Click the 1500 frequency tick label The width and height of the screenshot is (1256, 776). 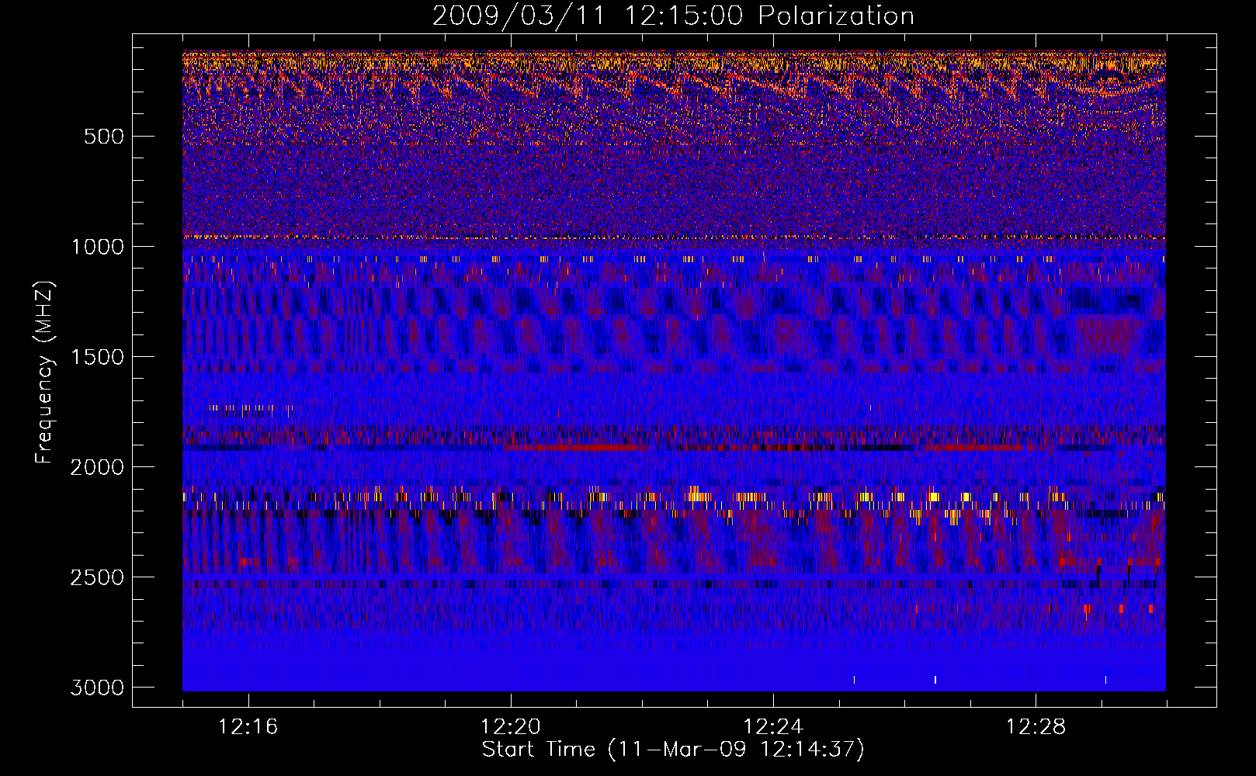coord(97,357)
